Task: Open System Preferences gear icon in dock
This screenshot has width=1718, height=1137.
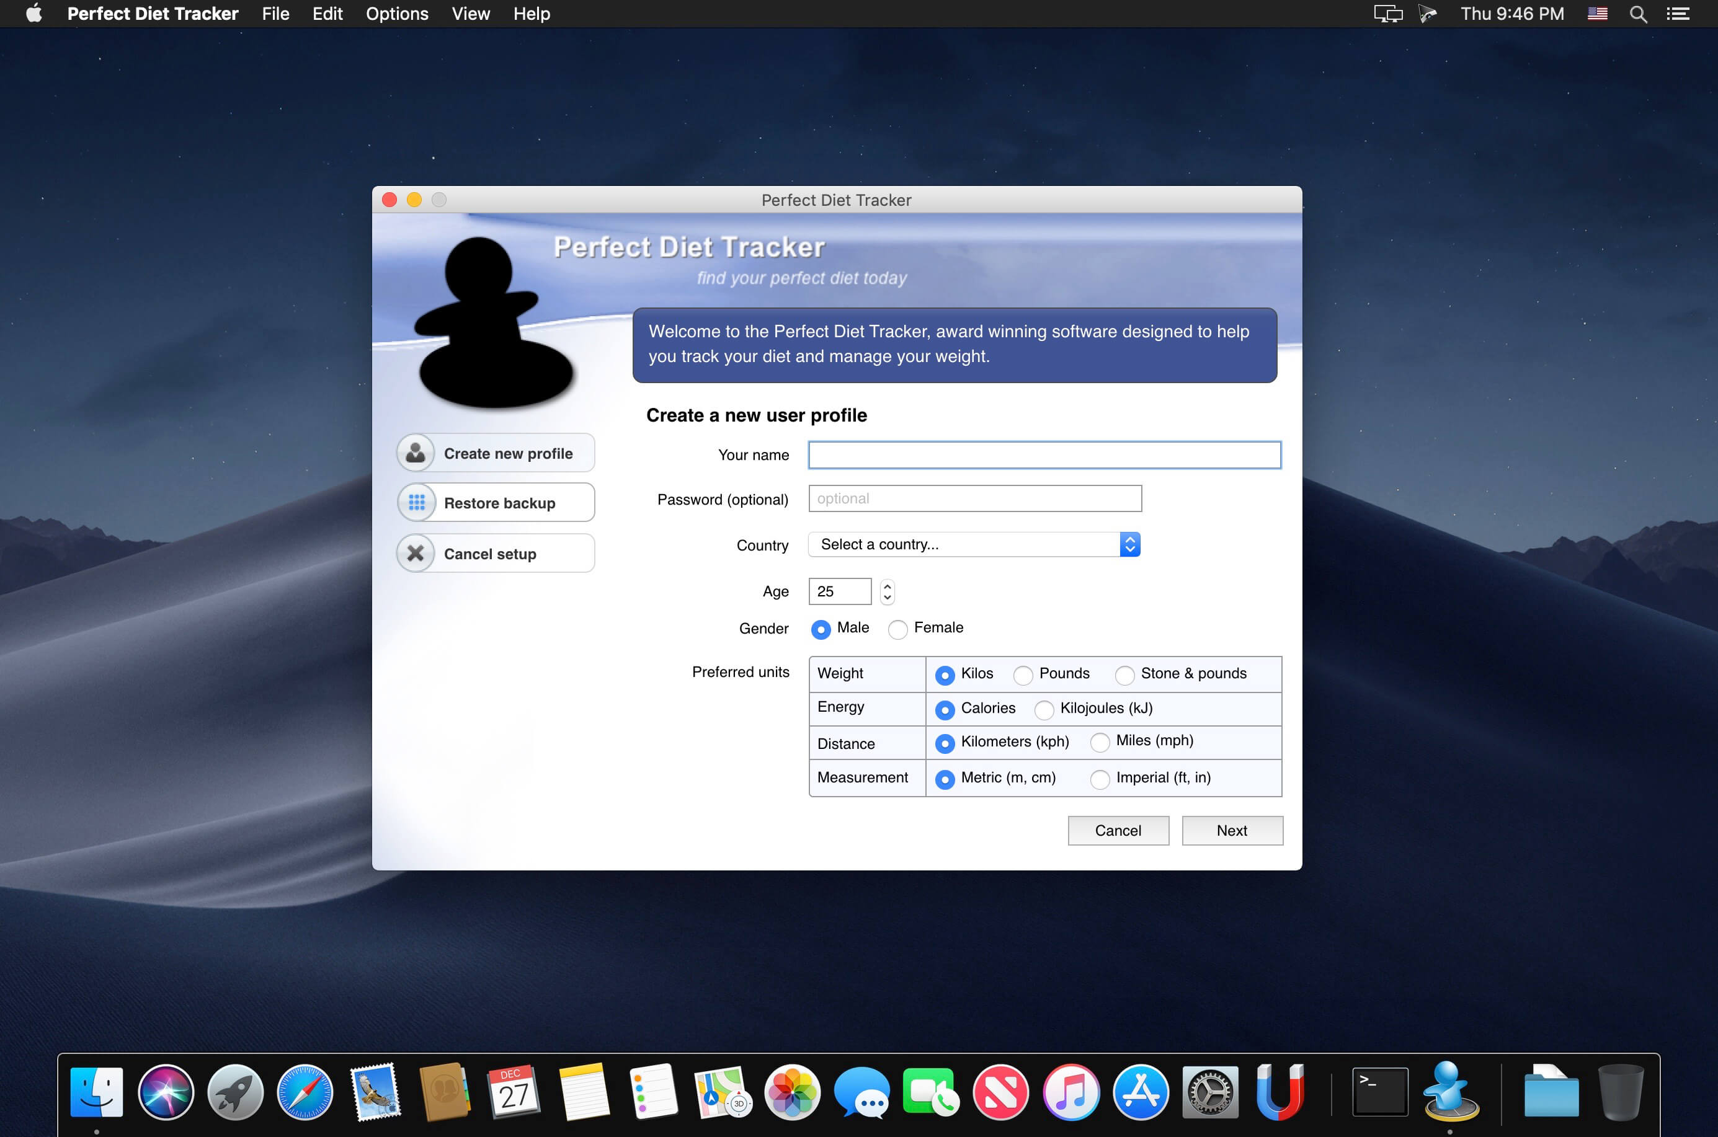Action: 1210,1092
